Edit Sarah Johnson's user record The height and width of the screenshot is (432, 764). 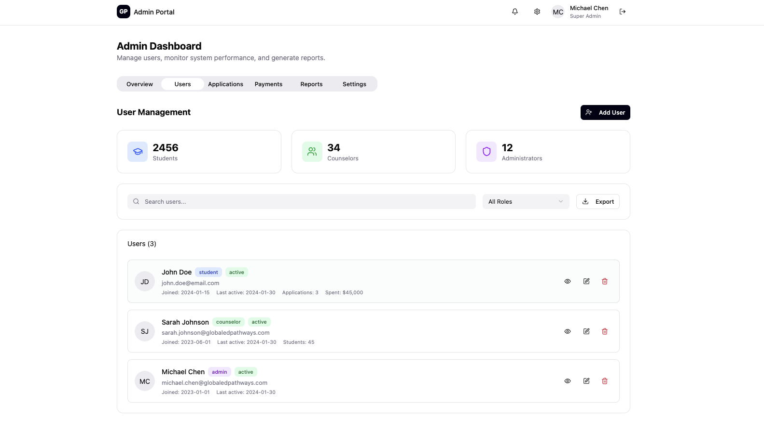coord(586,331)
